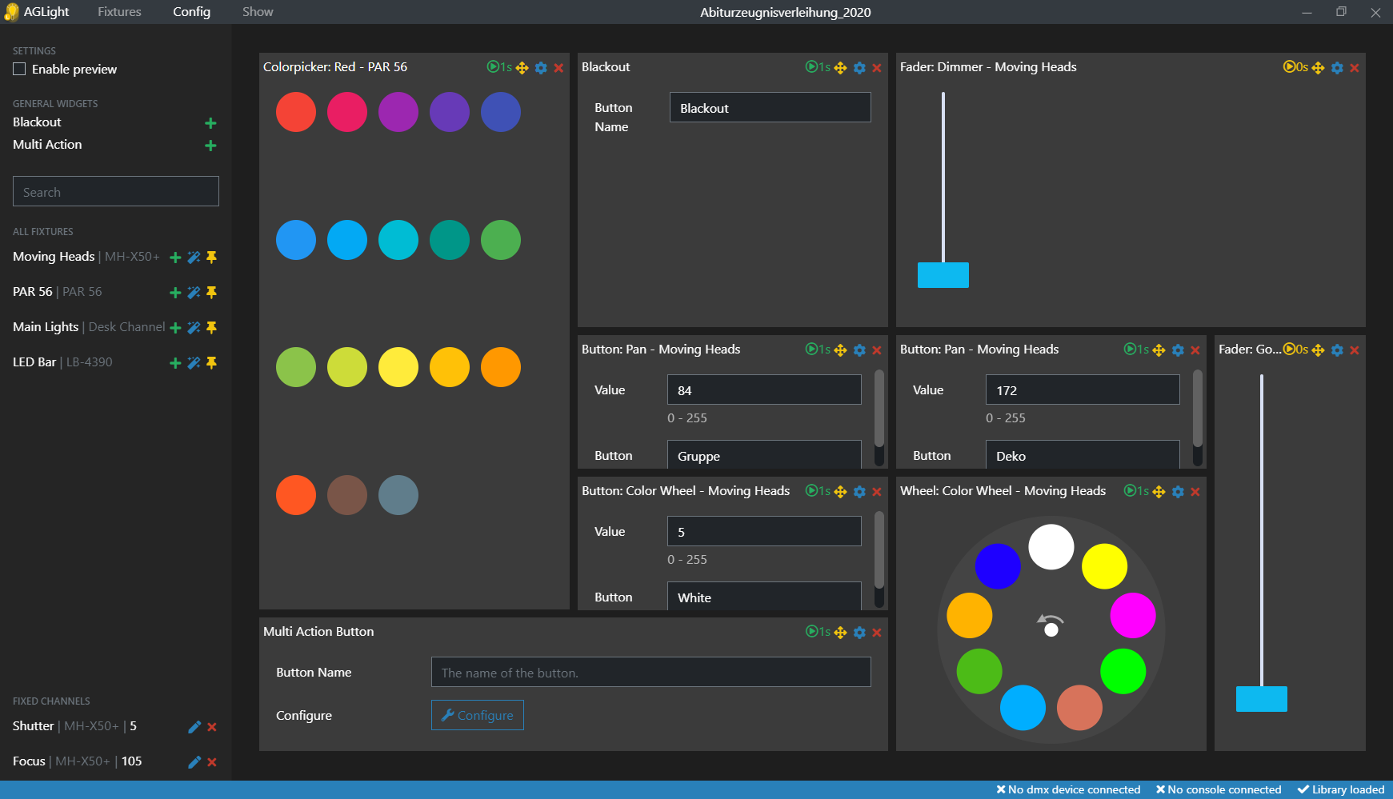Pick the brown swatch in Colorpicker
This screenshot has height=799, width=1393.
point(347,495)
